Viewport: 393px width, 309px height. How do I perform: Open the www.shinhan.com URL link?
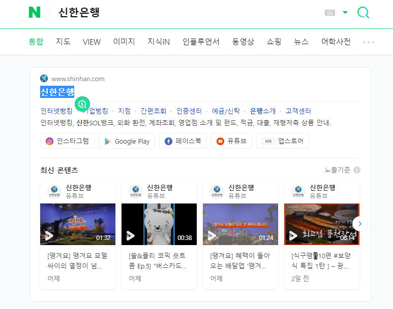[x=78, y=79]
